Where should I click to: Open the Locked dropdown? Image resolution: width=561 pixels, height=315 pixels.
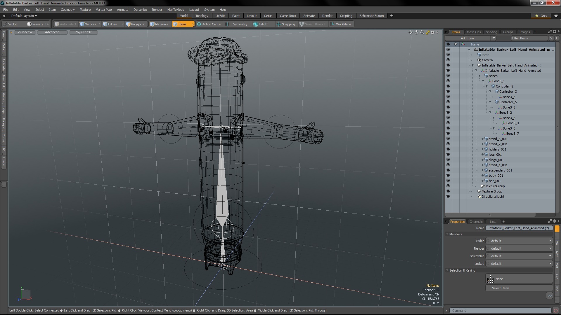519,264
